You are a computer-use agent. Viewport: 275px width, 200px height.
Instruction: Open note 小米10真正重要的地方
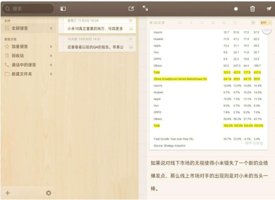click(97, 25)
